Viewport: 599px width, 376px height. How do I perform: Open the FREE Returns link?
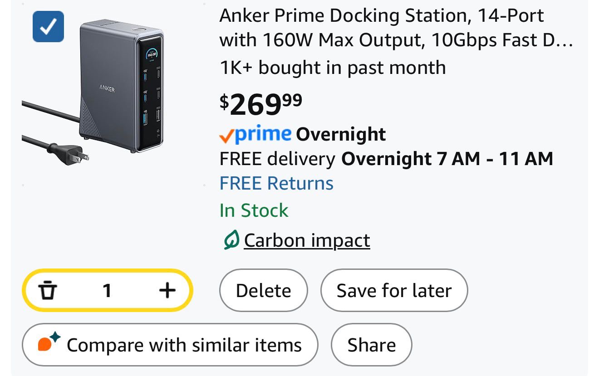(x=276, y=183)
